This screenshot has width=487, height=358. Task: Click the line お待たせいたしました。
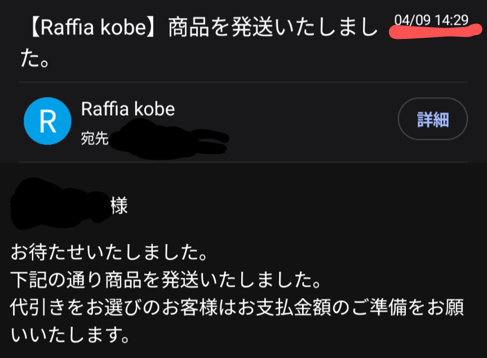(109, 252)
